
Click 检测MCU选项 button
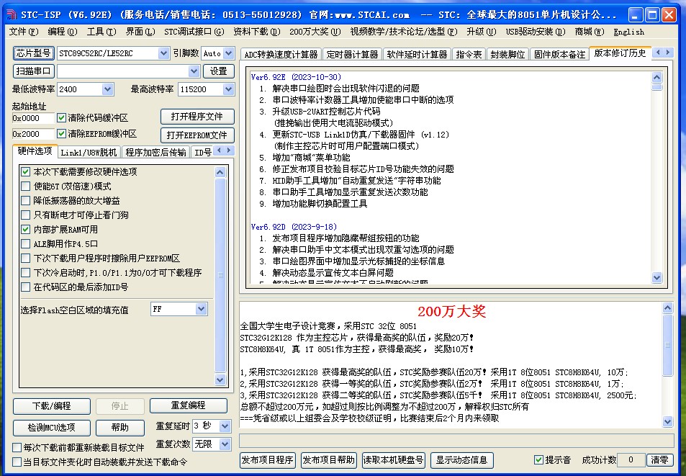point(52,428)
